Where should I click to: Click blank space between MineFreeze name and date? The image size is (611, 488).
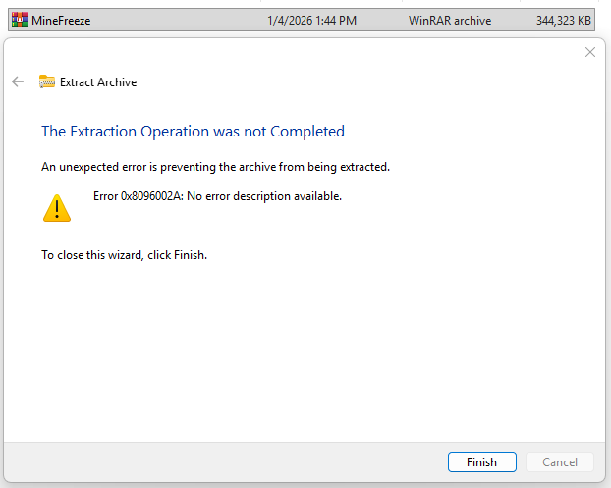(177, 20)
